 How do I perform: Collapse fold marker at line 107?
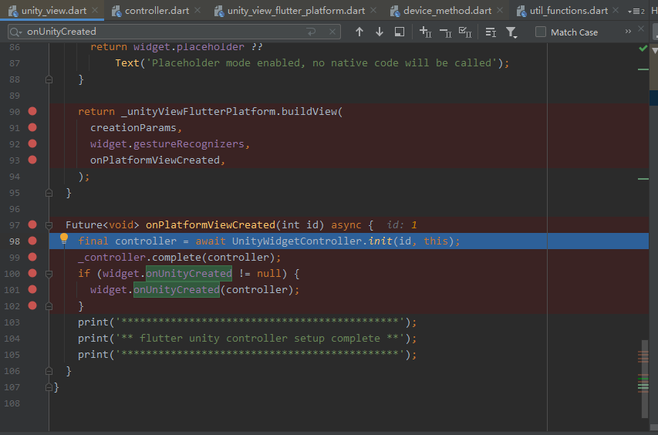pyautogui.click(x=49, y=387)
